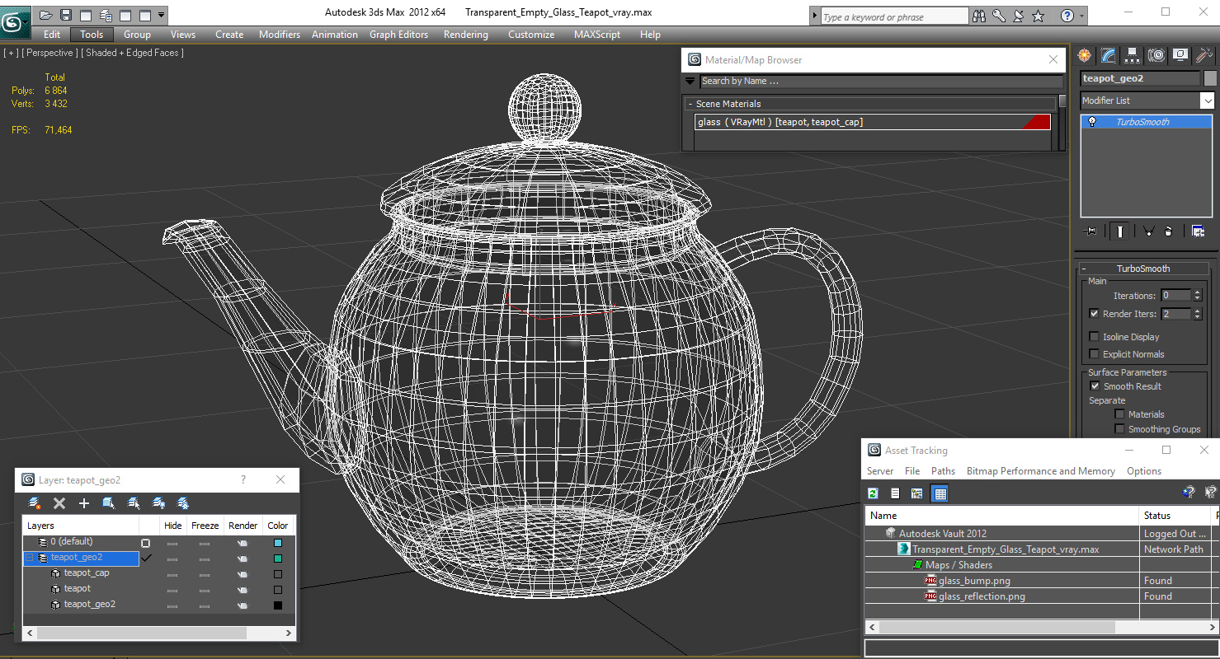Click Select Highlighted Objects icon in Layer dialog
Viewport: 1220px width, 659px height.
click(x=109, y=502)
